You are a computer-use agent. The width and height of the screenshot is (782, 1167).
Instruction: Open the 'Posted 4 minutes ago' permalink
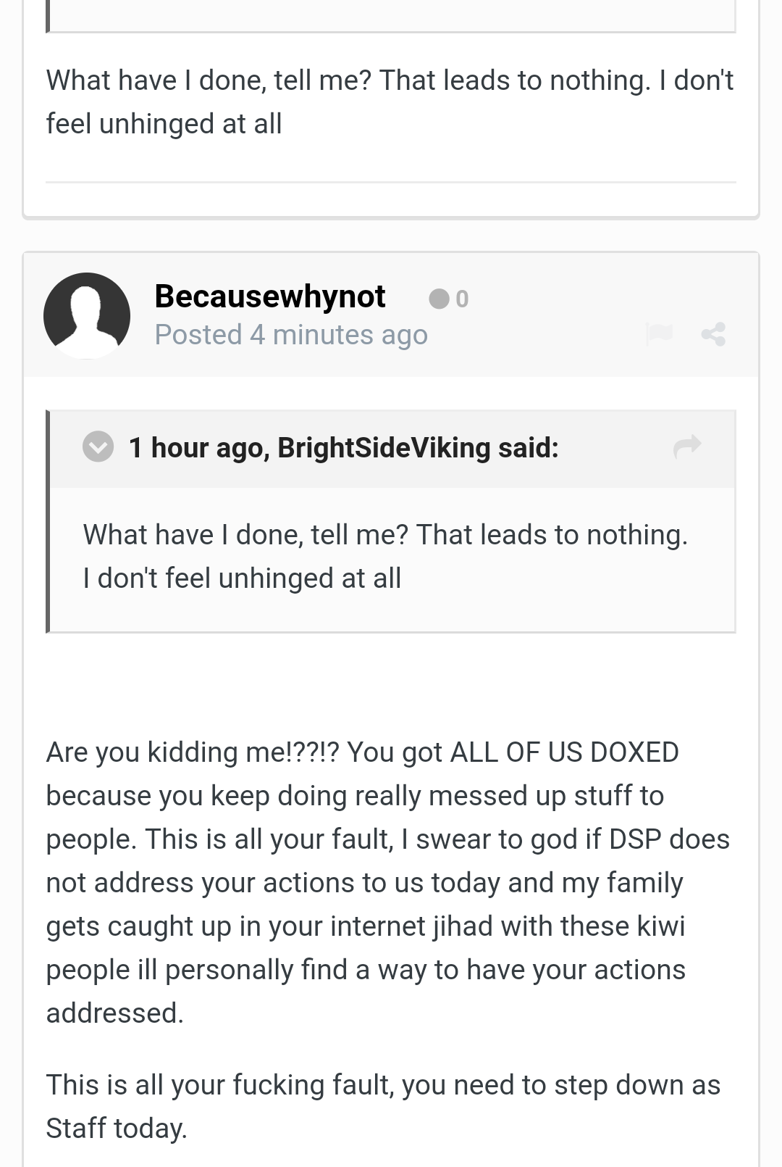[x=291, y=335]
